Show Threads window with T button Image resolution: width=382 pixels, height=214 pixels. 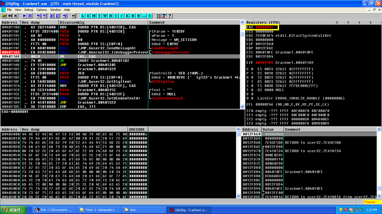click(100, 16)
